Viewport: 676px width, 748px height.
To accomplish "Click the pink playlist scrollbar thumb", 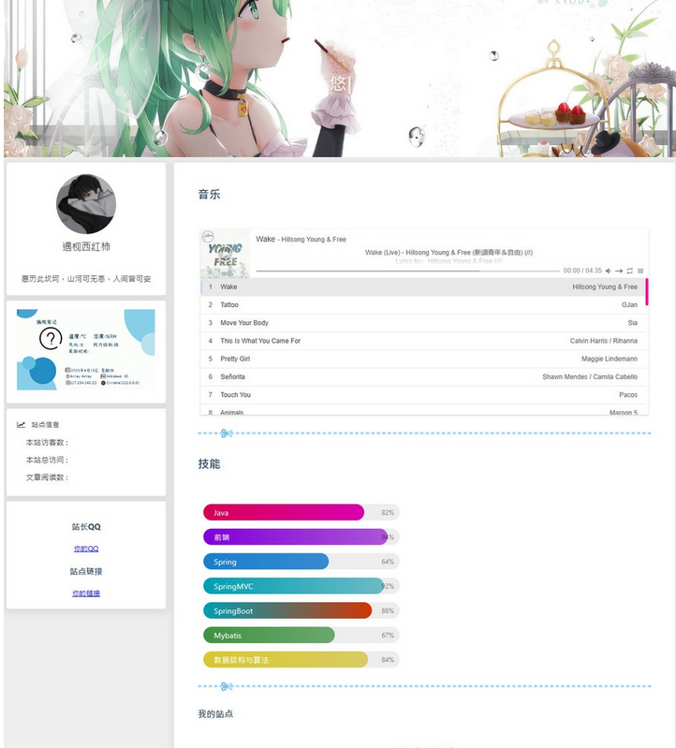I will [647, 292].
